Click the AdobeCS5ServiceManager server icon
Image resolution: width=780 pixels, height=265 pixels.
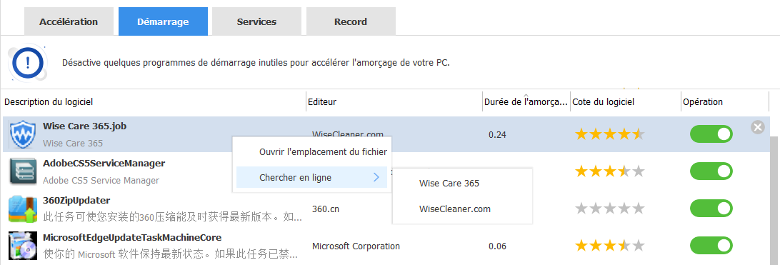[23, 171]
